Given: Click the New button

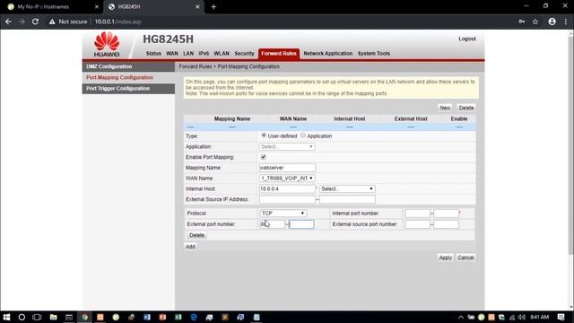Looking at the screenshot, I should [445, 108].
